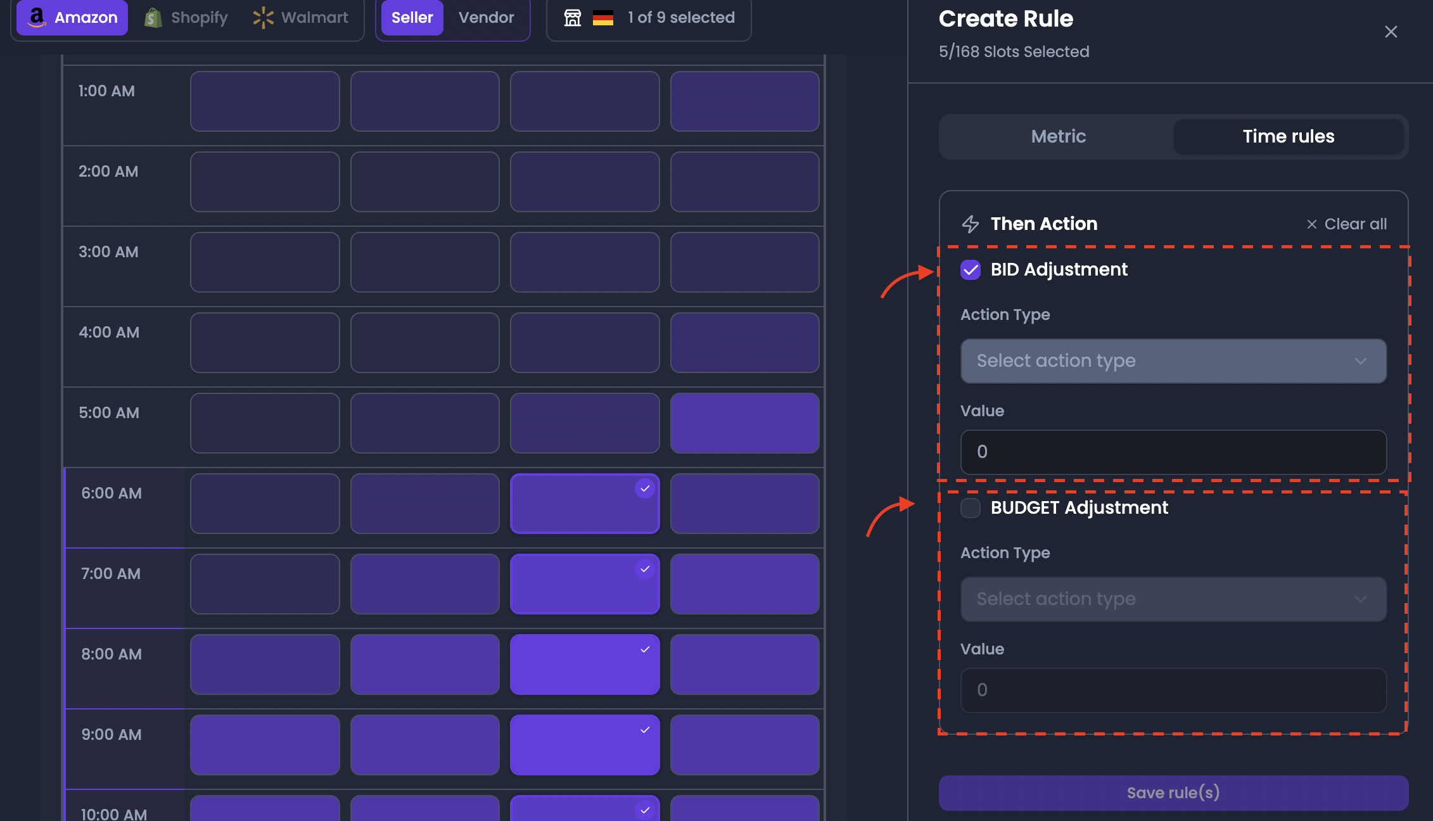The height and width of the screenshot is (821, 1433).
Task: Click the Shopify bag logo icon
Action: pyautogui.click(x=153, y=18)
